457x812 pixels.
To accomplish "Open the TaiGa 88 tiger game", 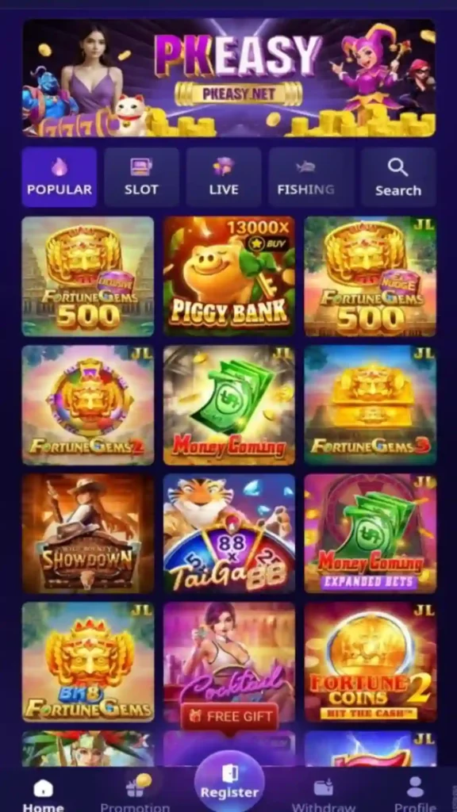I will [229, 534].
